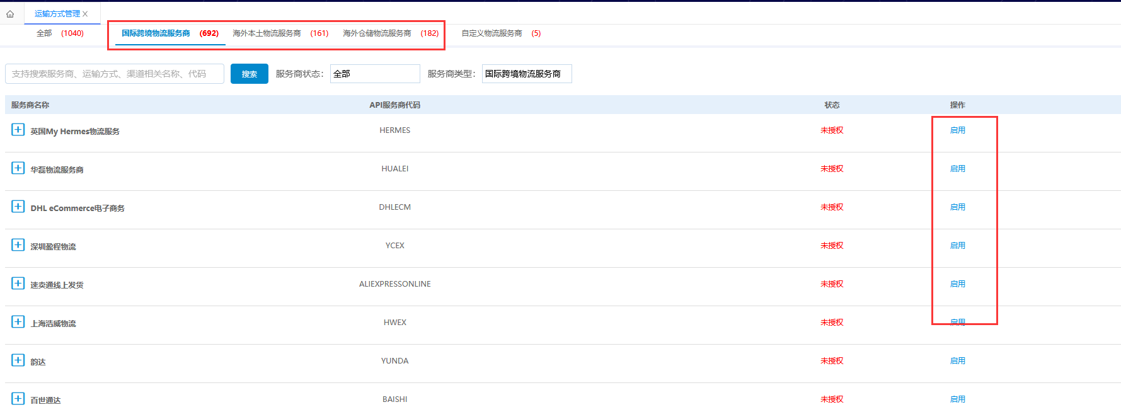Screen dimensions: 1121x407
Task: Expand the 韵达 row
Action: click(18, 360)
